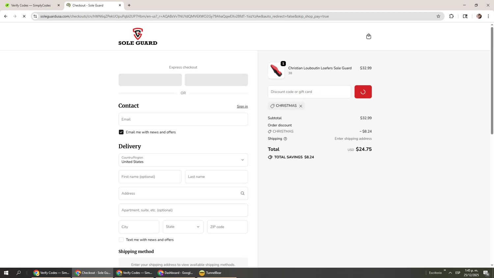Open Chrome extensions menu
Image resolution: width=494 pixels, height=278 pixels.
(x=452, y=16)
